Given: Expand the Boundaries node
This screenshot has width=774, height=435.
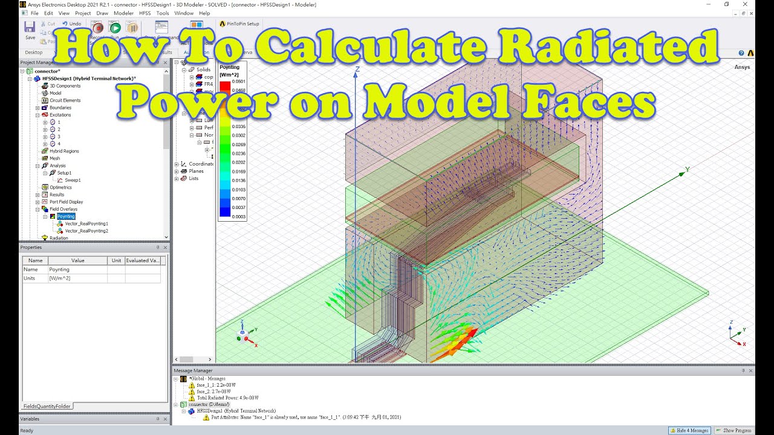Looking at the screenshot, I should [x=37, y=108].
